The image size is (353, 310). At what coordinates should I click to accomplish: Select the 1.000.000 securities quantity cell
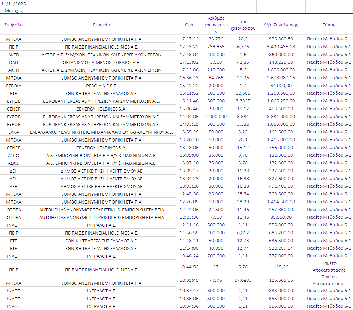tap(216, 117)
